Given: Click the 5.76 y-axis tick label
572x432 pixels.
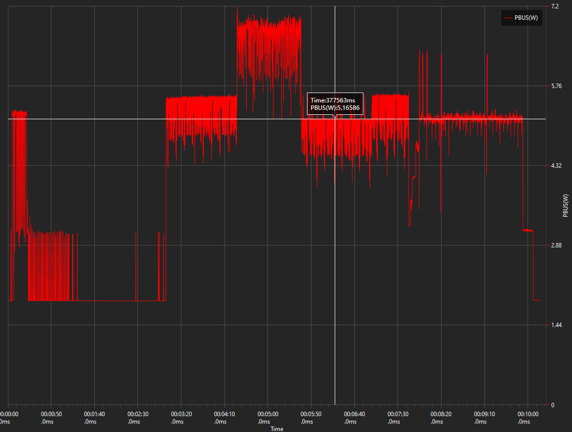Looking at the screenshot, I should pos(556,86).
